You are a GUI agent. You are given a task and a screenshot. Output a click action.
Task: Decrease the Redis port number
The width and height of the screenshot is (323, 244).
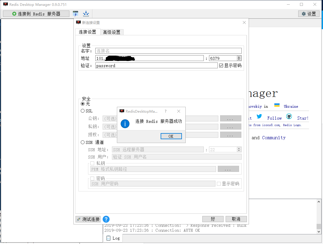pyautogui.click(x=239, y=60)
